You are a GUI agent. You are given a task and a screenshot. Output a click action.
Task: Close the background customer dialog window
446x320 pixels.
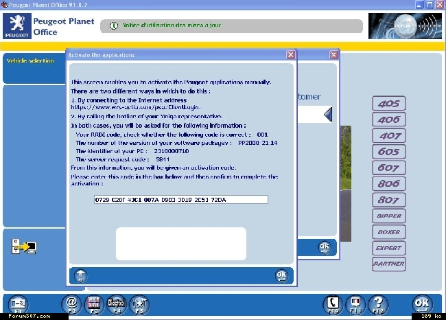333,55
